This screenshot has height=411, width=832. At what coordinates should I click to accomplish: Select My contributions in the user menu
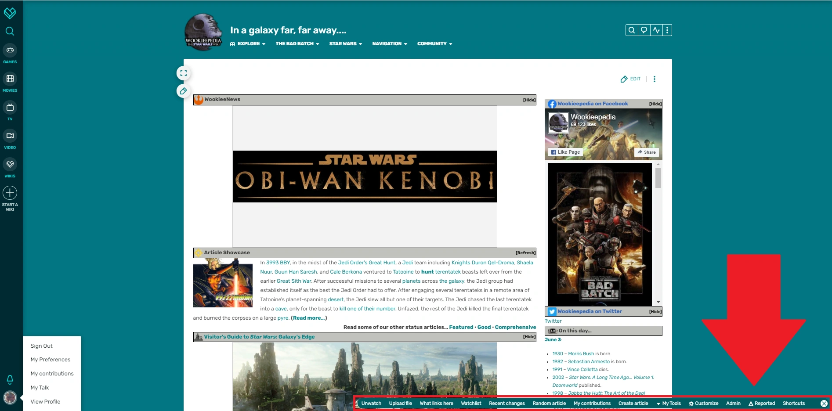coord(52,374)
